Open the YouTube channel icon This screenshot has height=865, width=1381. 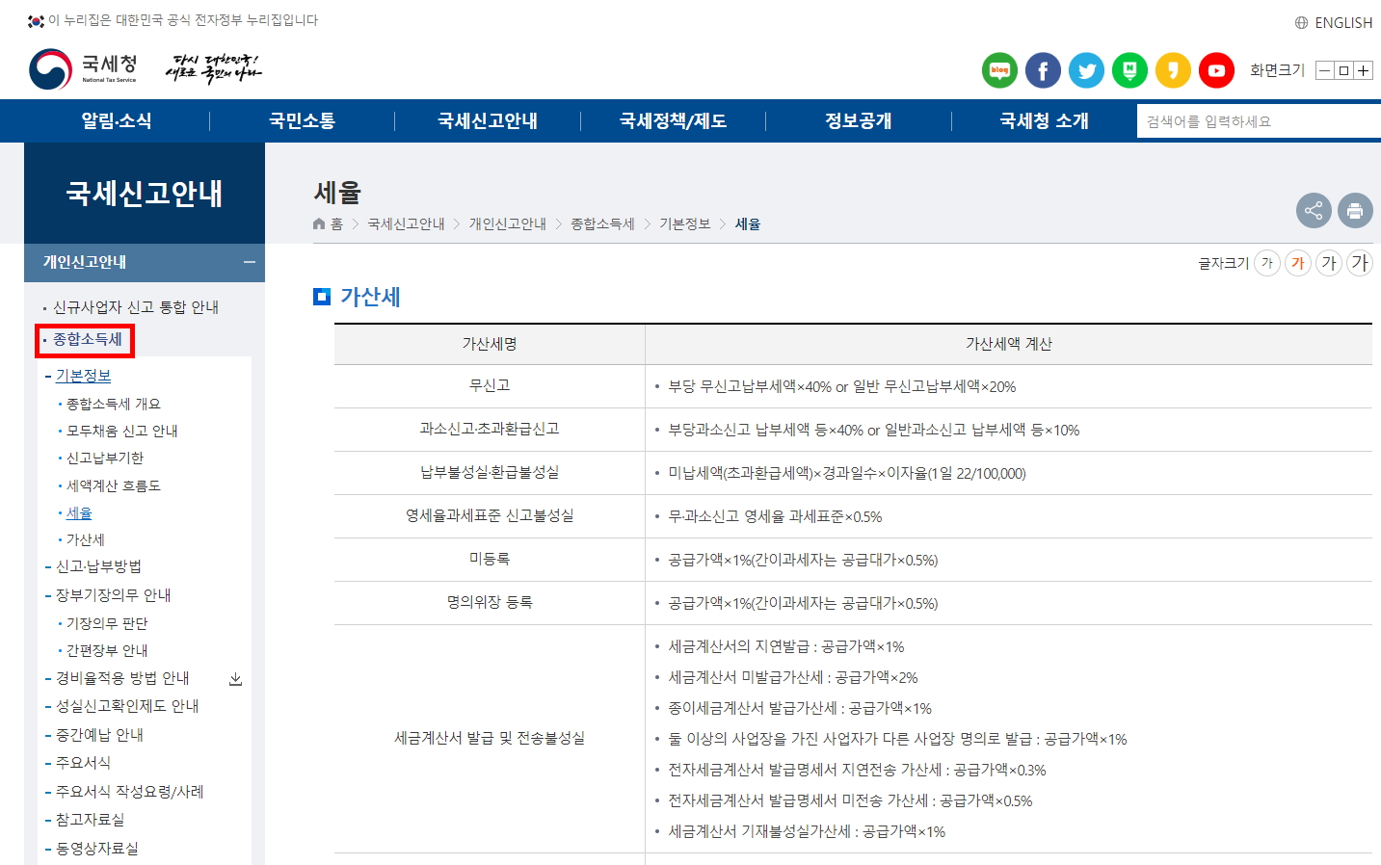pyautogui.click(x=1216, y=69)
